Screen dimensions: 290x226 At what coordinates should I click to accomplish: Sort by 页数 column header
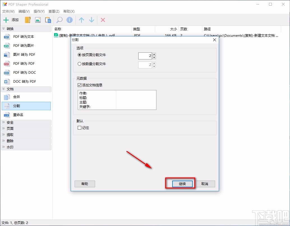[x=190, y=29]
